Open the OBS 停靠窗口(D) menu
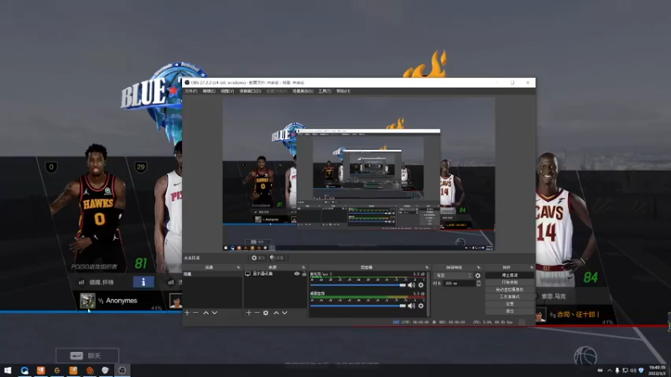Viewport: 671px width, 377px height. click(250, 91)
